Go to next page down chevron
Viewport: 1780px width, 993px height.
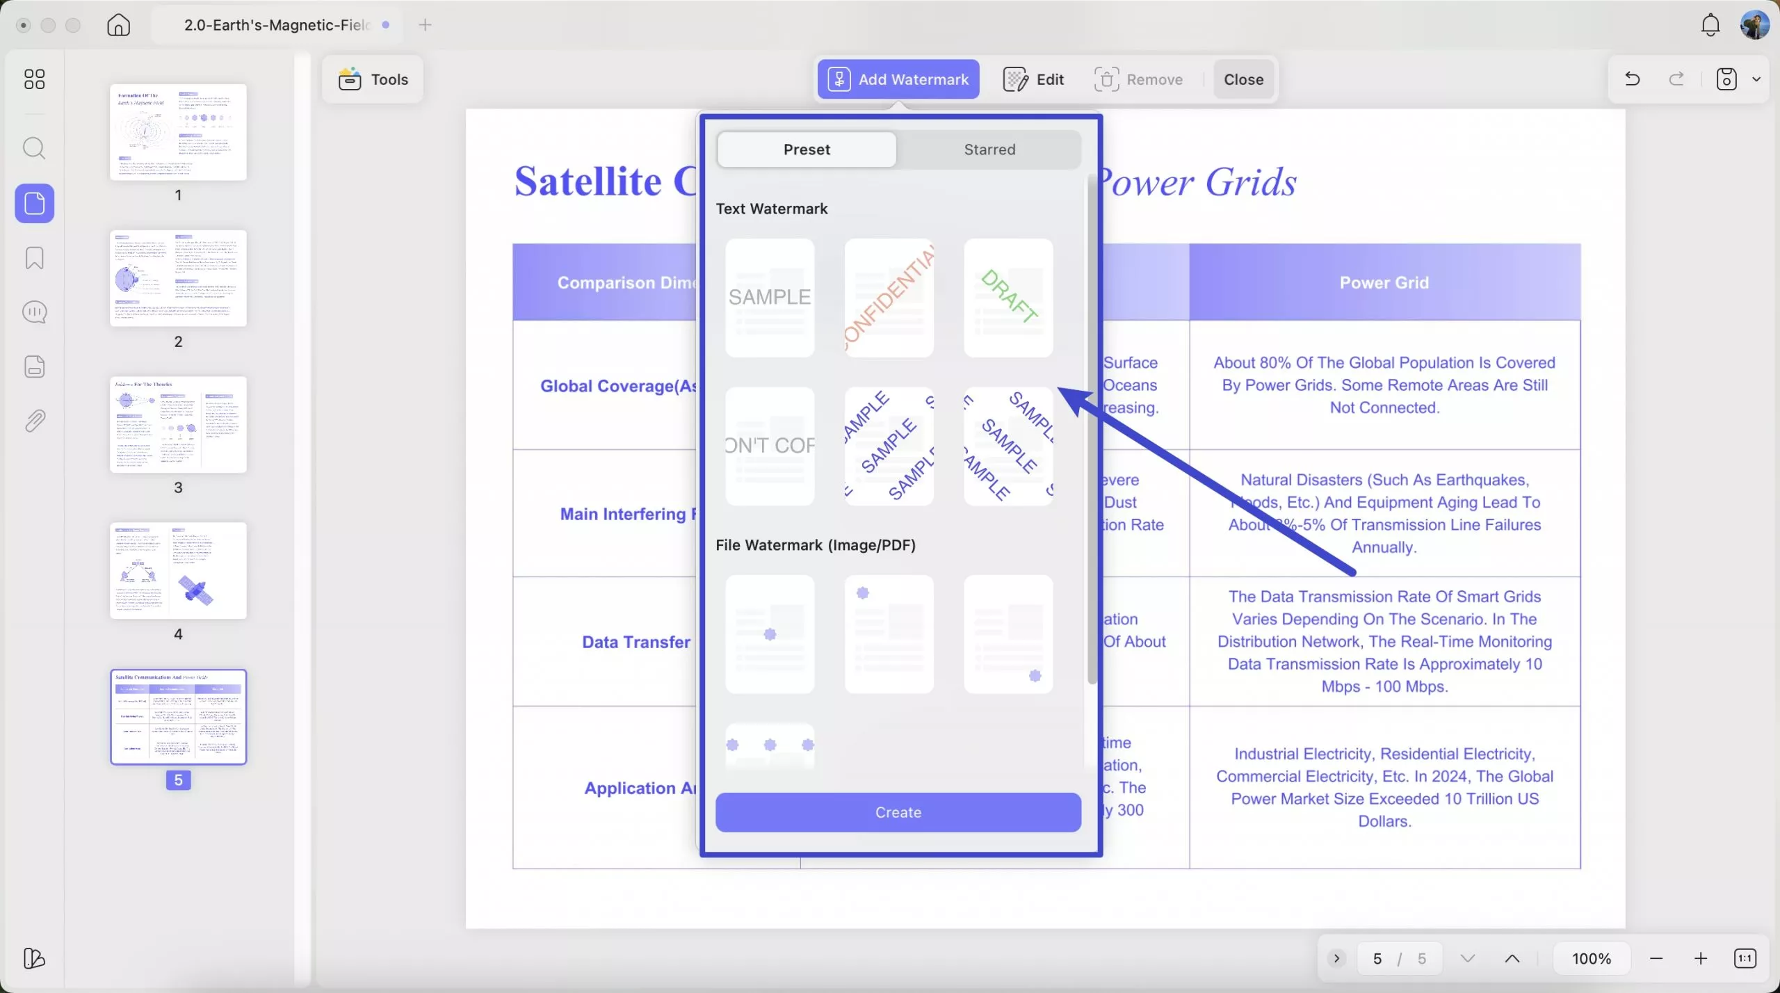(x=1468, y=958)
